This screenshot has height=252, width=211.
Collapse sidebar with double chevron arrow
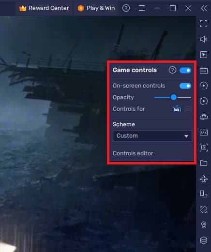point(204,8)
